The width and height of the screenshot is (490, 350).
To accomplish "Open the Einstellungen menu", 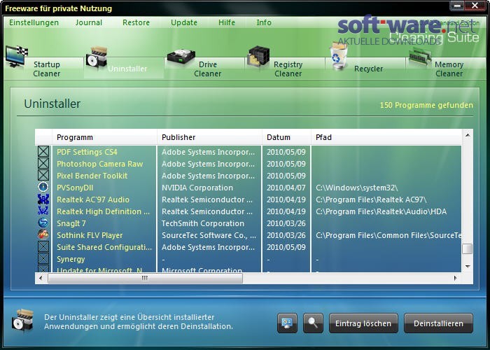I will point(34,23).
